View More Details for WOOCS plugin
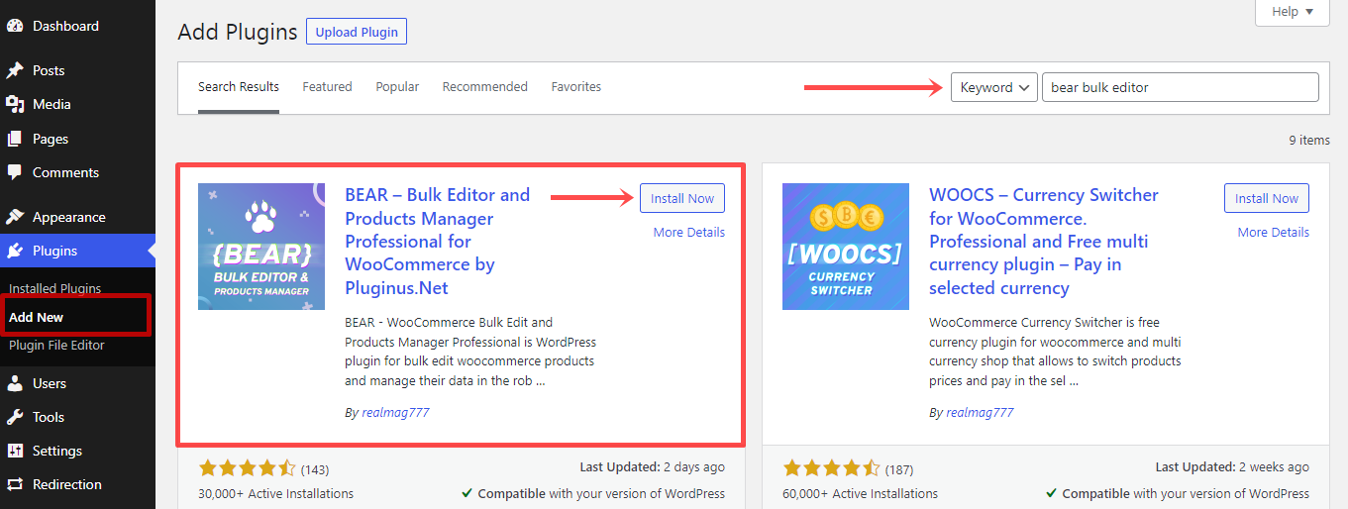 [1274, 232]
